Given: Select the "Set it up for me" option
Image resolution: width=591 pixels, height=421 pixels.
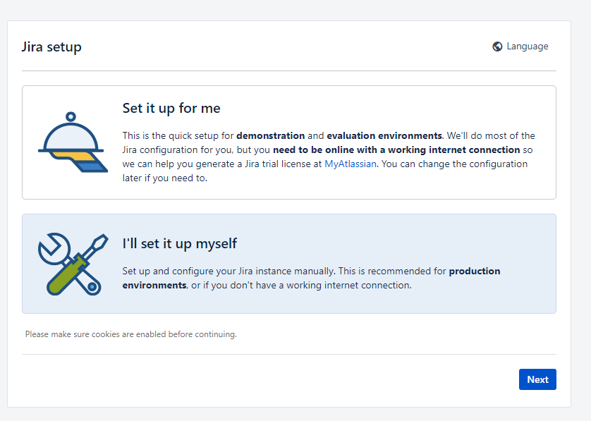Looking at the screenshot, I should [x=288, y=142].
